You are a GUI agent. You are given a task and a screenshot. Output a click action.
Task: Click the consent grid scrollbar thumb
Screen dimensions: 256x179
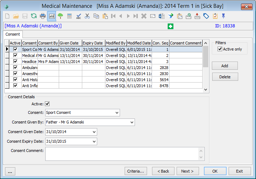(x=205, y=57)
